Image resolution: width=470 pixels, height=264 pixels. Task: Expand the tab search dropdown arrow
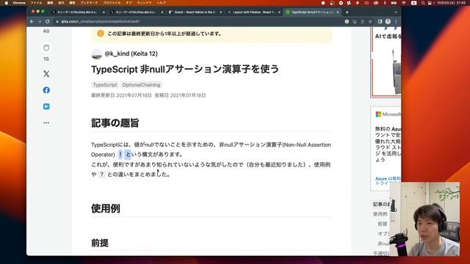[x=396, y=12]
